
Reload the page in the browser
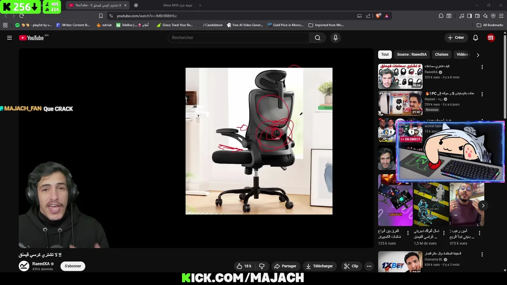coord(21,16)
